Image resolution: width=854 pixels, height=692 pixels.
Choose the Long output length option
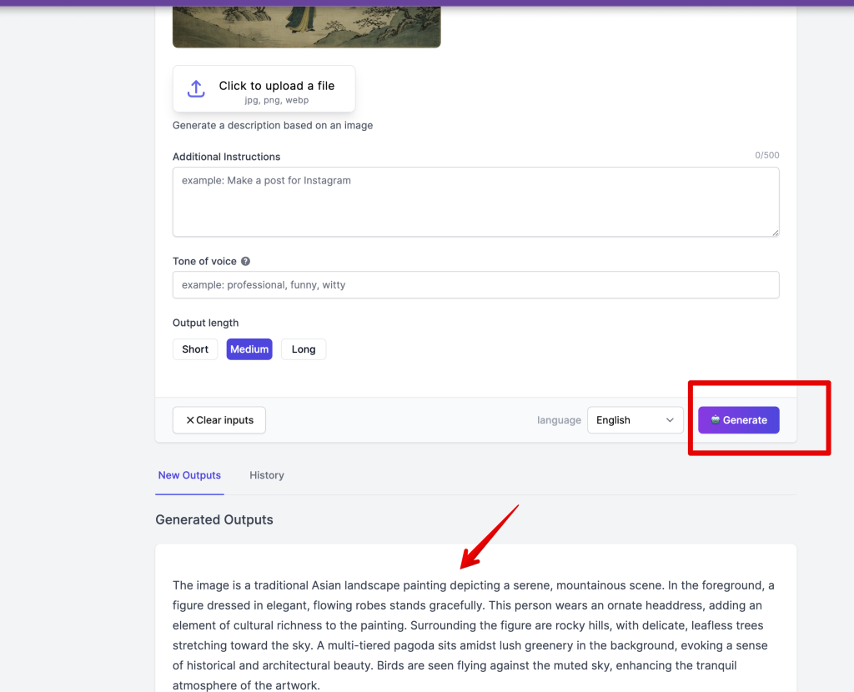coord(304,349)
